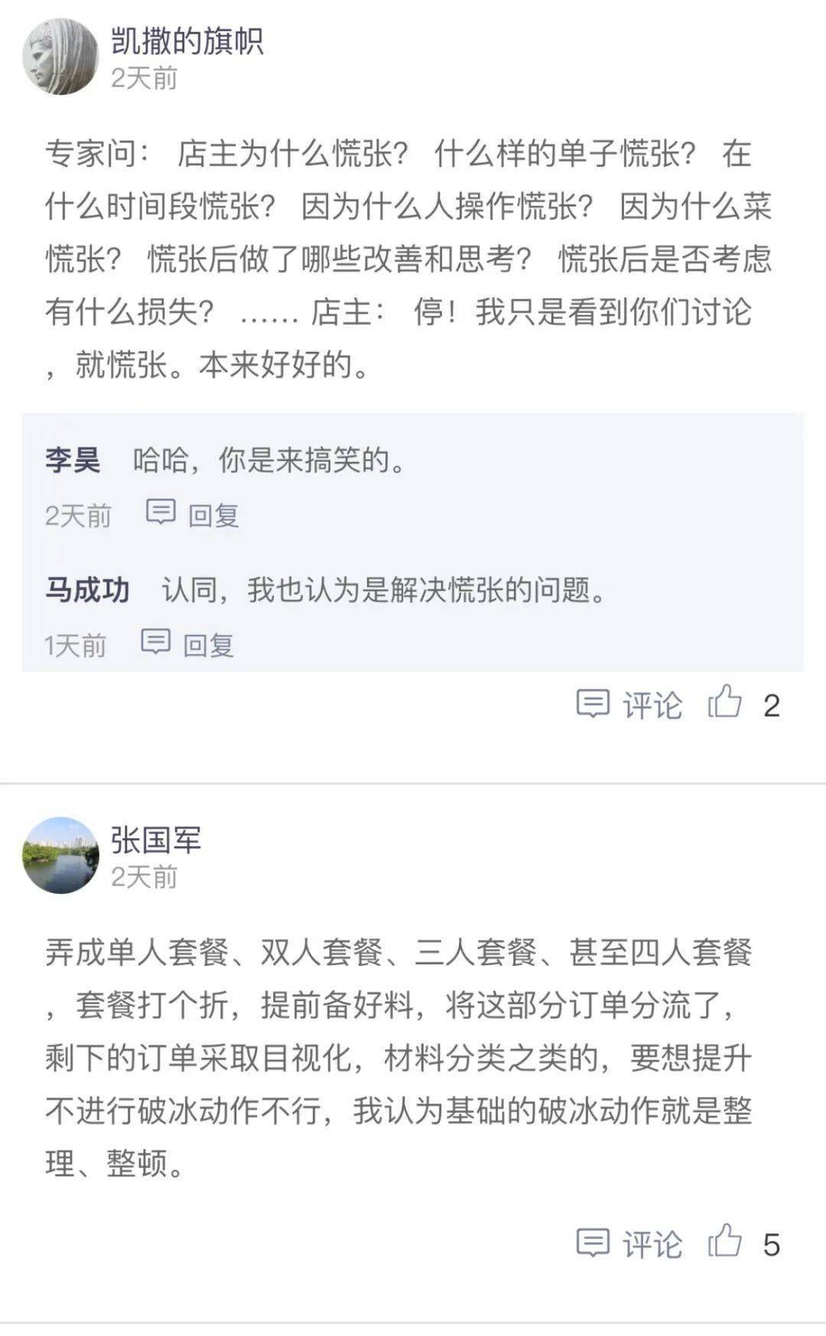The image size is (826, 1336).
Task: Tap the 回复 text under 李昊's reply
Action: point(213,515)
